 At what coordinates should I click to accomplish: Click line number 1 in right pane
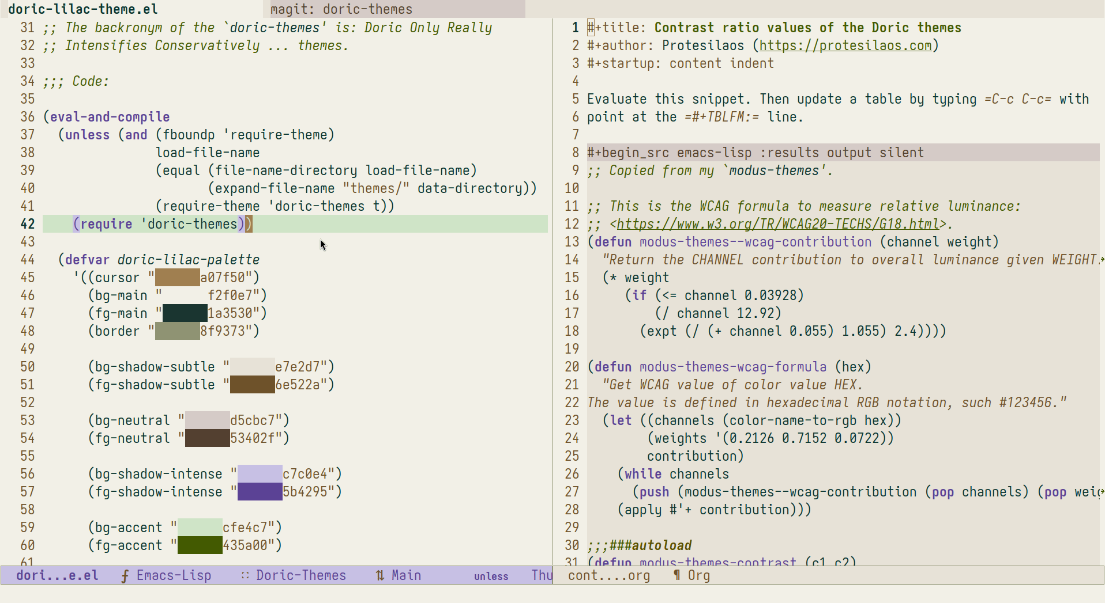[x=575, y=28]
